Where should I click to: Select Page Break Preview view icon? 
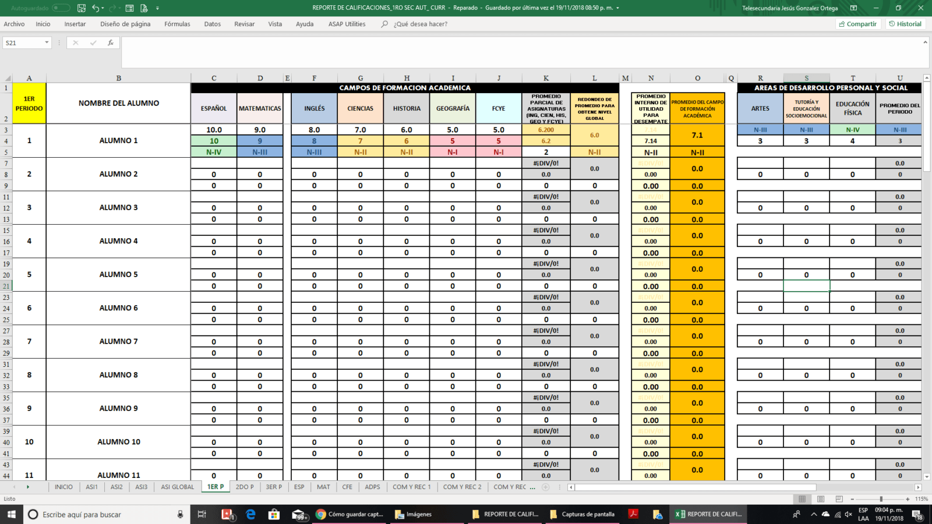(839, 499)
